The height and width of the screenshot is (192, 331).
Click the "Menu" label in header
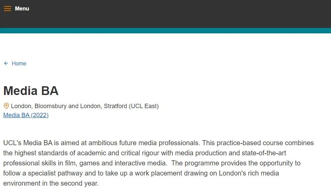(x=22, y=9)
